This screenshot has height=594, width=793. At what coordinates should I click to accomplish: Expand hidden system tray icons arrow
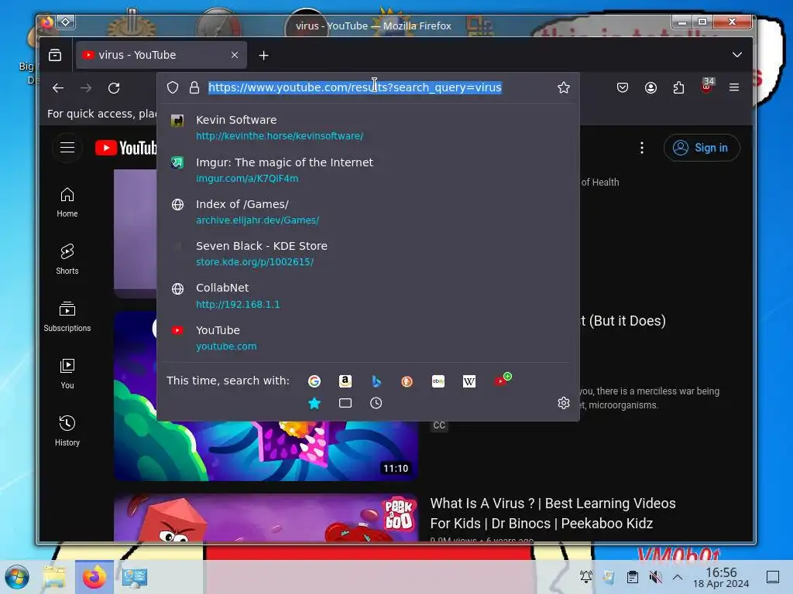click(678, 577)
